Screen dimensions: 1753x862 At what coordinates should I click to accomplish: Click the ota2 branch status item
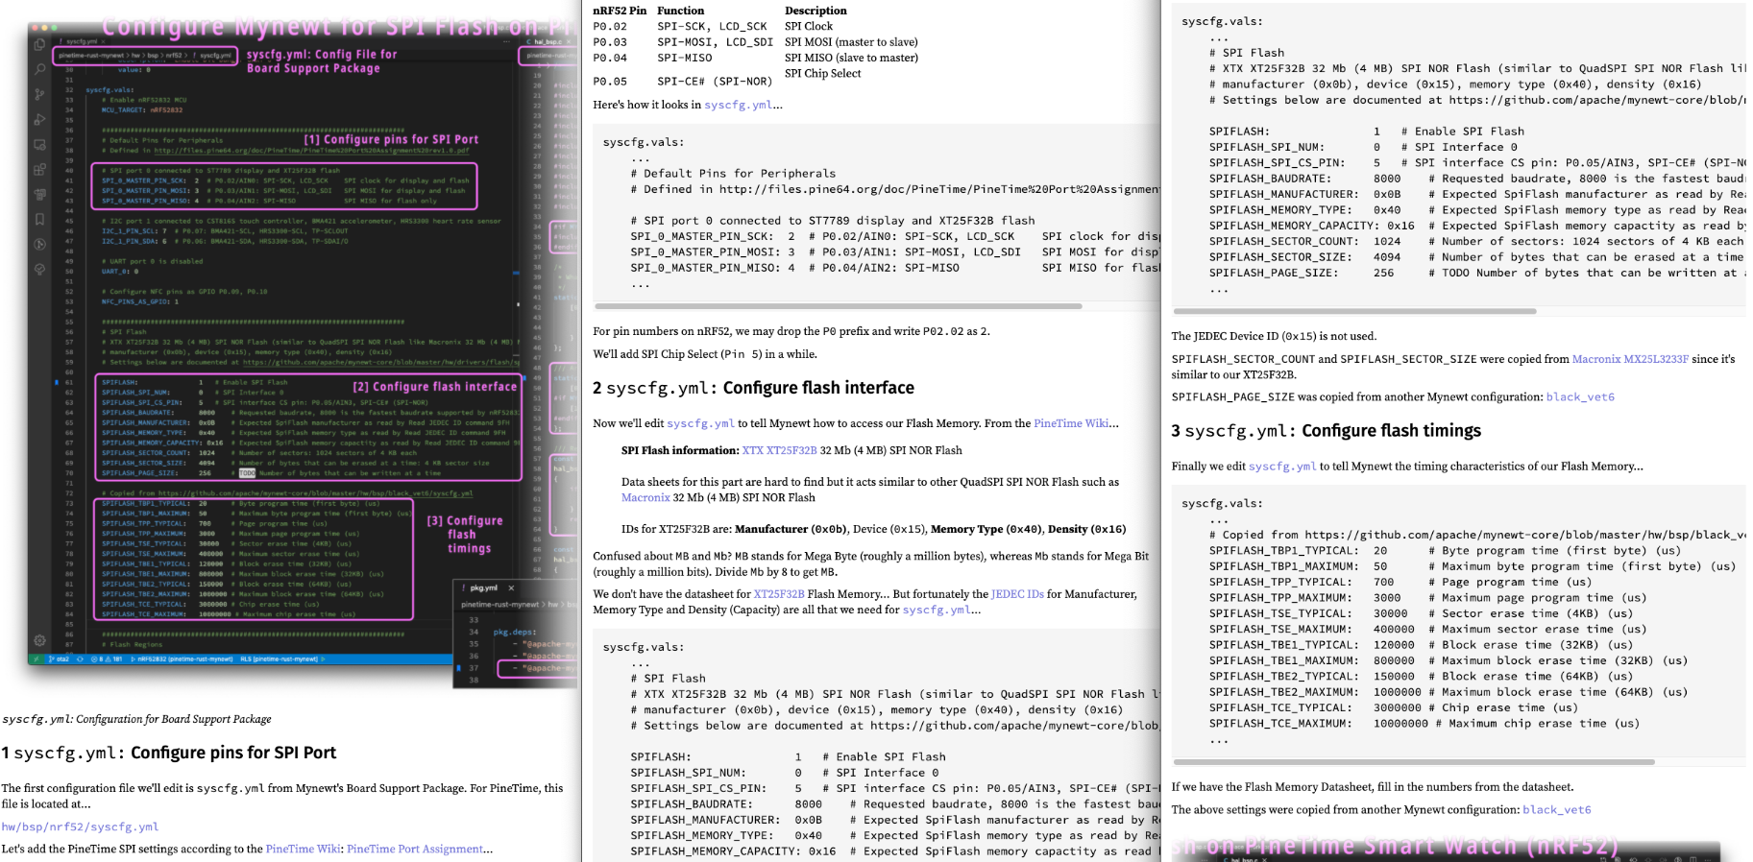pyautogui.click(x=59, y=659)
